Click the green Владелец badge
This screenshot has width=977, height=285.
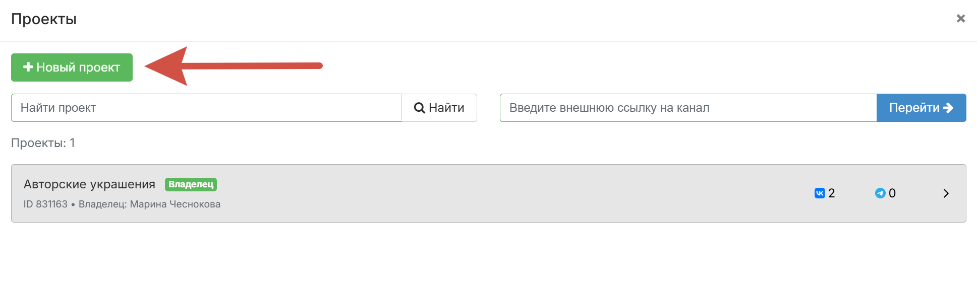(191, 184)
